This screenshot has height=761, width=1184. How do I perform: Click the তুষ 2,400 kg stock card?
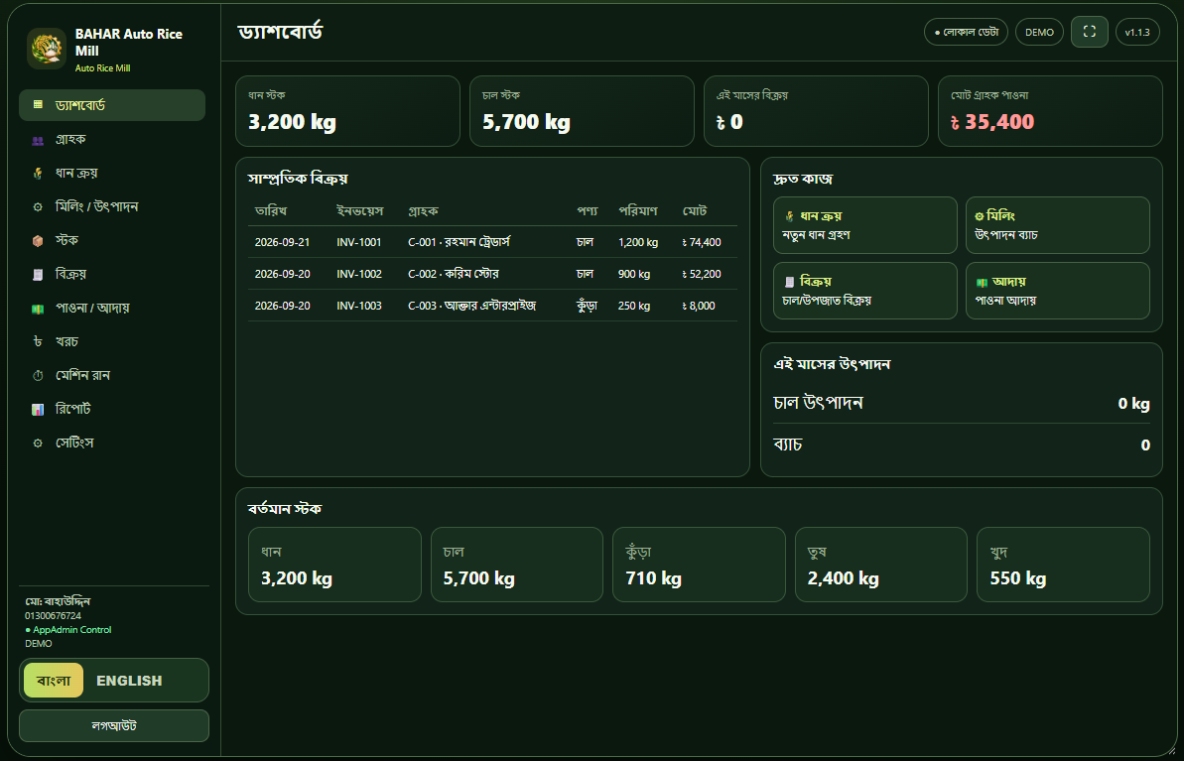880,565
